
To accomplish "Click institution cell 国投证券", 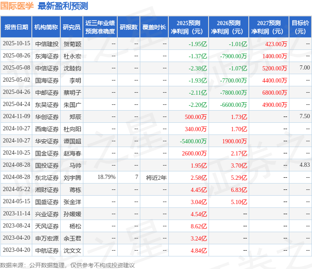I will (x=47, y=166).
